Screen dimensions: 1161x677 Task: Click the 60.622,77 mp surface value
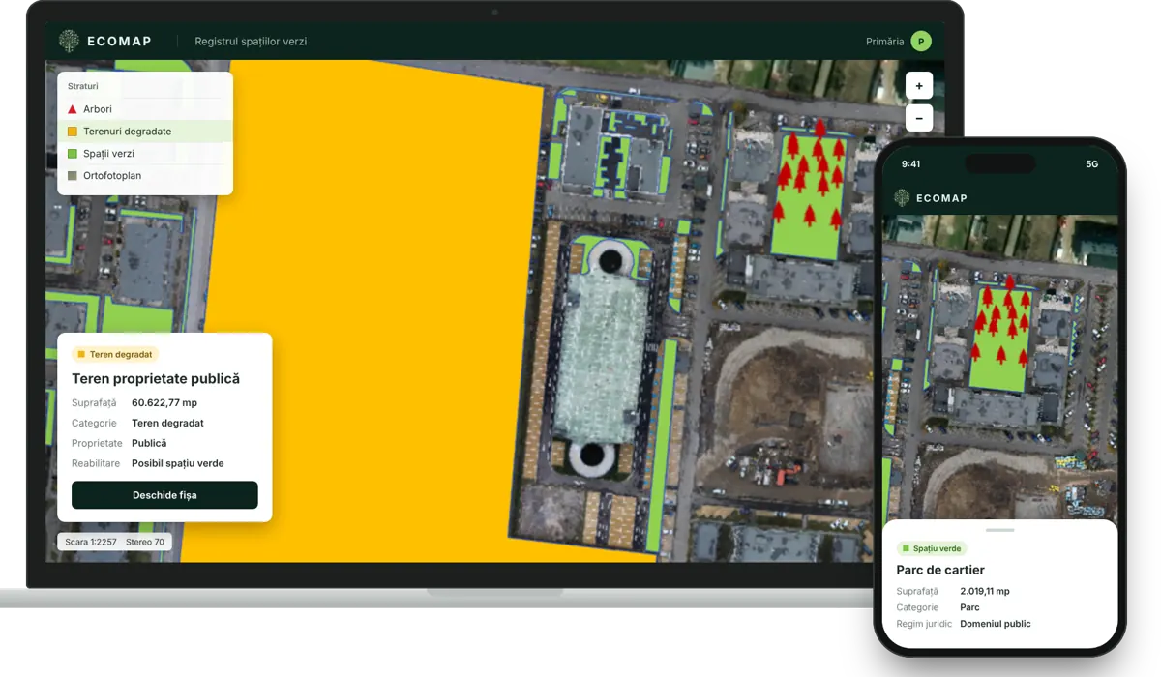pyautogui.click(x=164, y=403)
